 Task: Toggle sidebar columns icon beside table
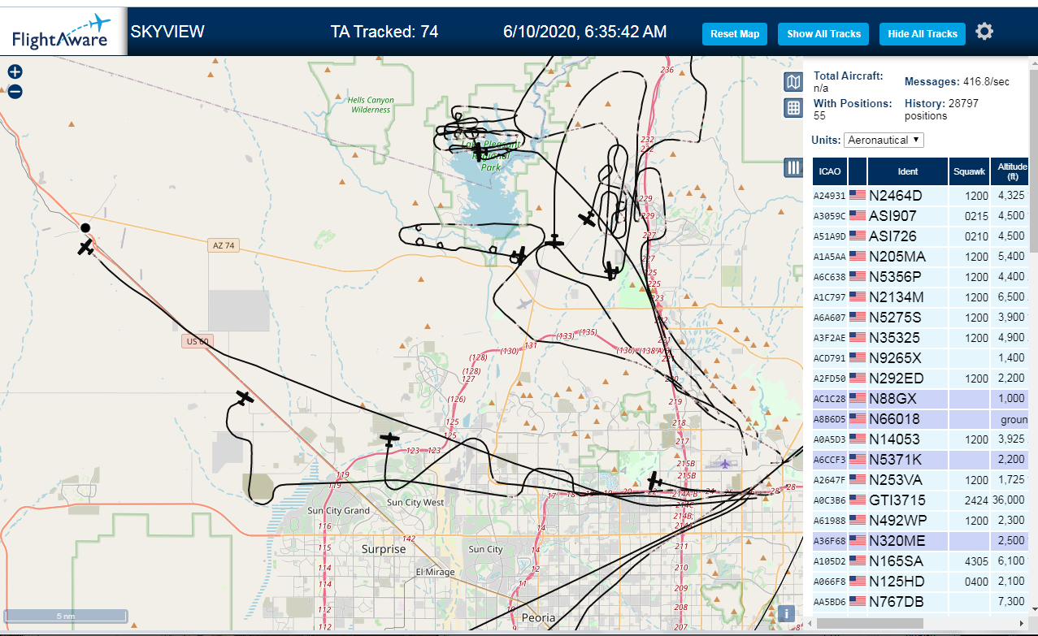pos(793,167)
